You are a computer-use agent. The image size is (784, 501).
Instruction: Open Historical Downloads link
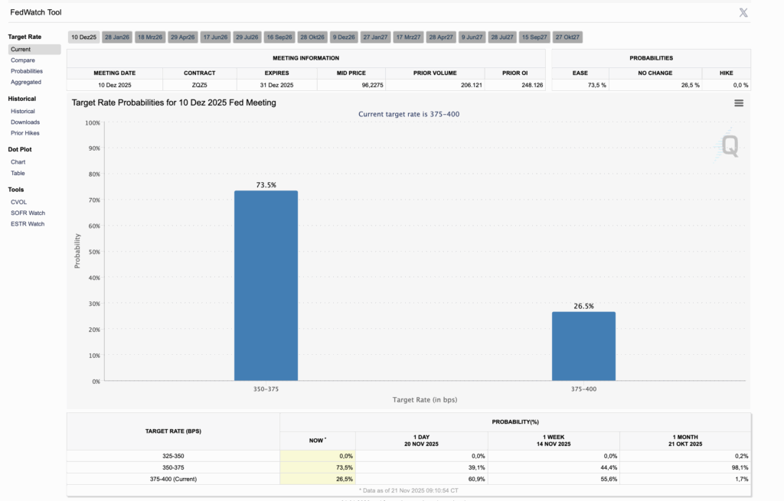(x=25, y=122)
